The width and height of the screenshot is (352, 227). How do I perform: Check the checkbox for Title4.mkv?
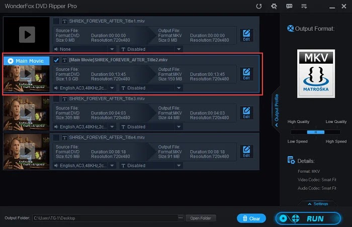pos(56,138)
